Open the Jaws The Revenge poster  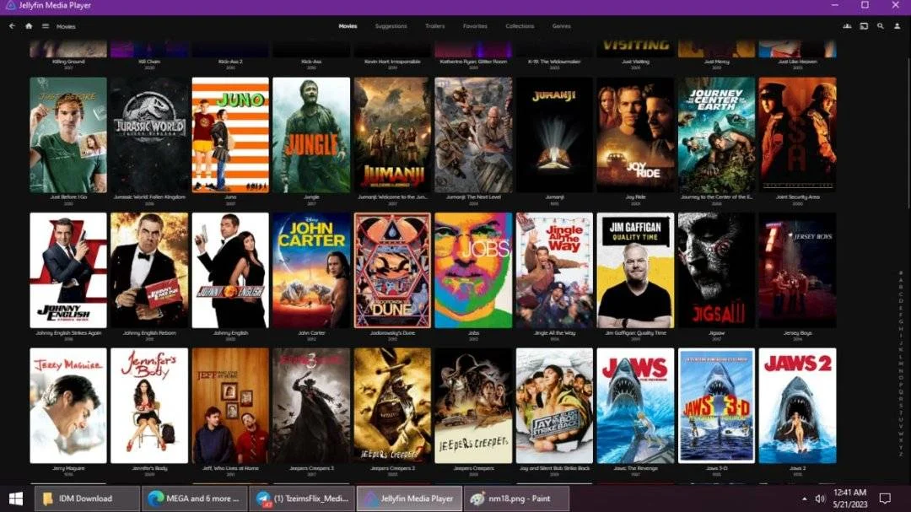[636, 406]
